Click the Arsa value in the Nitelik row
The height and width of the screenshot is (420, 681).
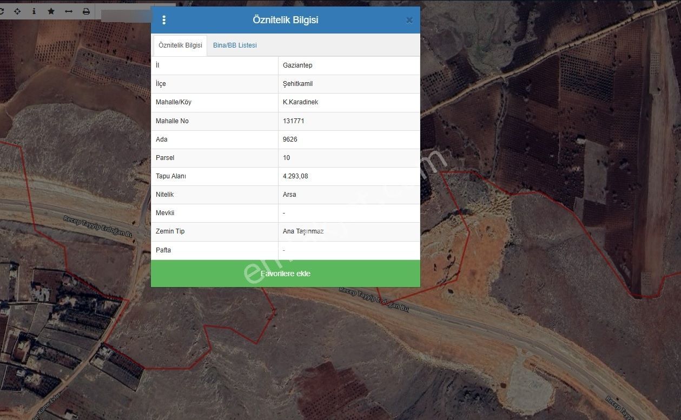pyautogui.click(x=289, y=195)
